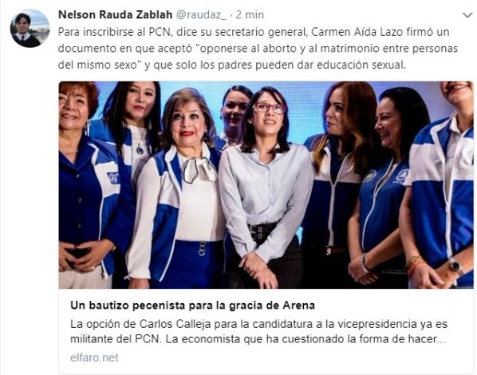Click the display name Nelson Rauda Zablah
Image resolution: width=477 pixels, height=375 pixels.
point(116,14)
